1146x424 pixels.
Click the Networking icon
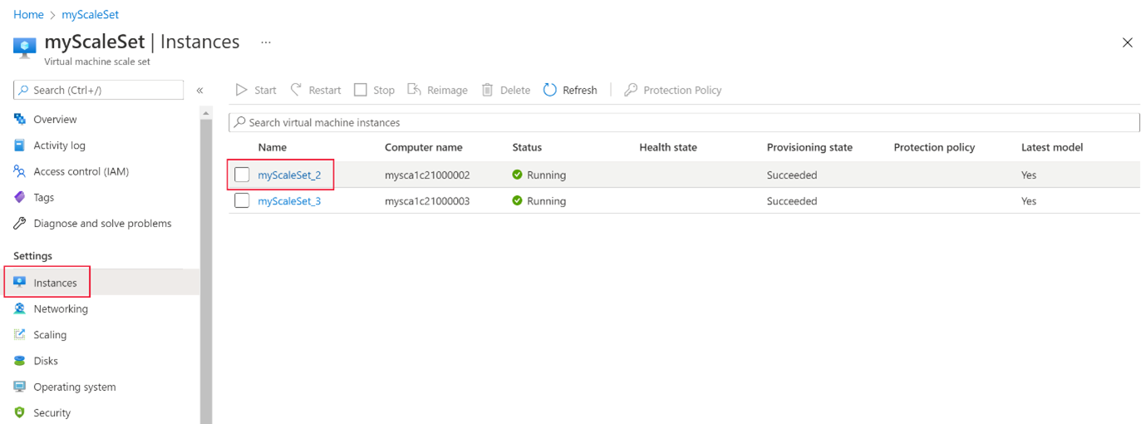click(x=20, y=308)
